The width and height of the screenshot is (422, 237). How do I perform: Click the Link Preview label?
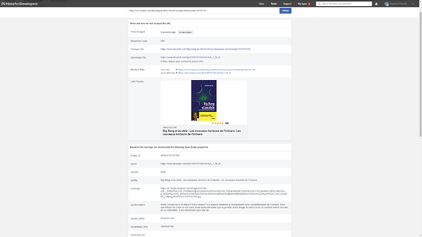pyautogui.click(x=137, y=81)
